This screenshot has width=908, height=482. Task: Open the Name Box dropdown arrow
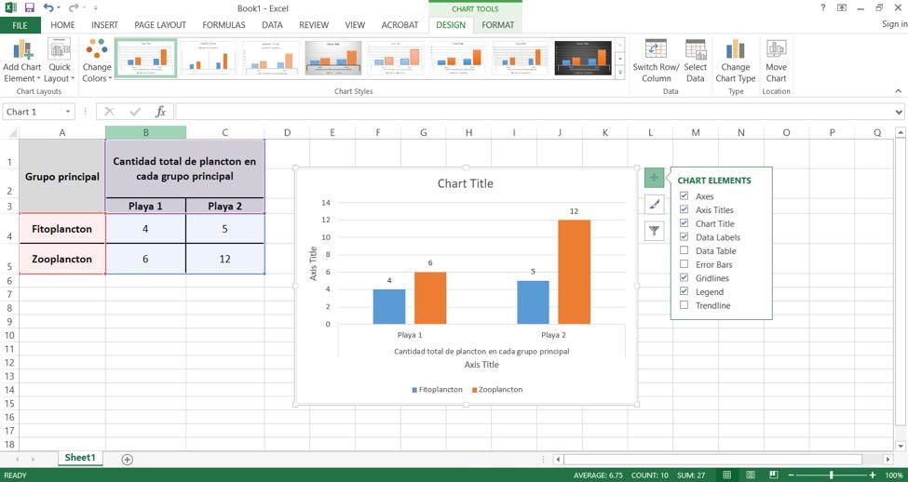68,112
